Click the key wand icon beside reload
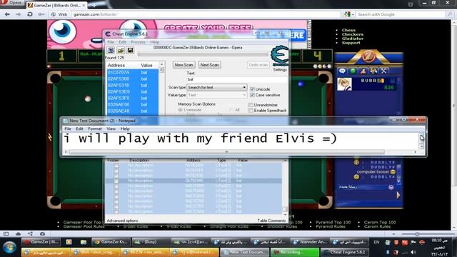The height and width of the screenshot is (257, 457). click(x=41, y=14)
